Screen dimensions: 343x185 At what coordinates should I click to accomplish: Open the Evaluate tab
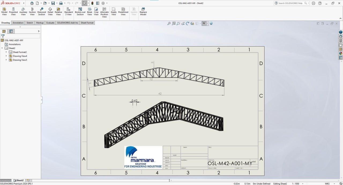[x=50, y=23]
